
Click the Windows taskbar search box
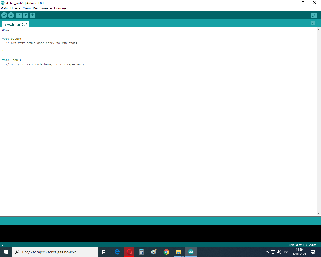pyautogui.click(x=55, y=252)
